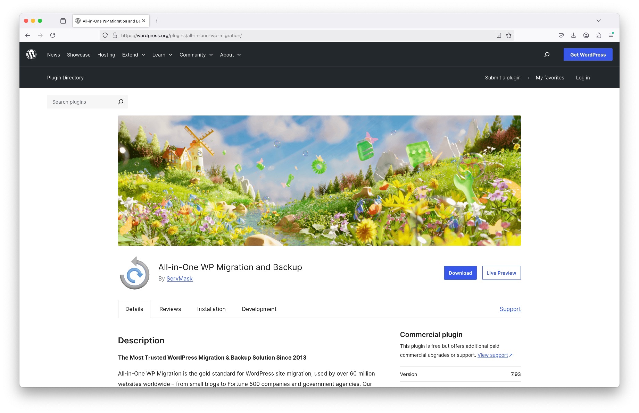
Task: Click the search plugins magnifier icon
Action: (x=121, y=102)
